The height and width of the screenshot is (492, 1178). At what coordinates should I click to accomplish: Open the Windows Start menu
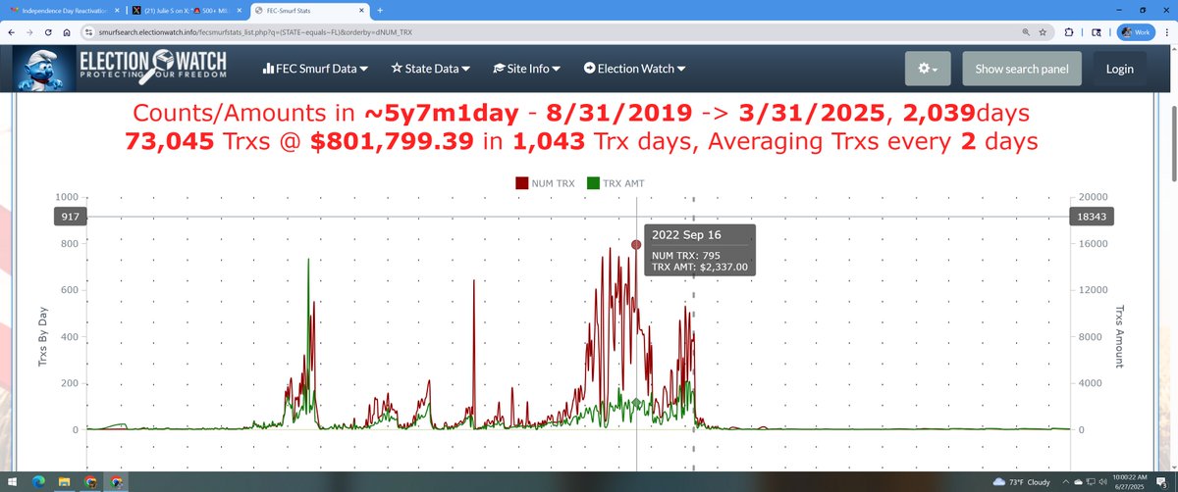click(x=13, y=482)
